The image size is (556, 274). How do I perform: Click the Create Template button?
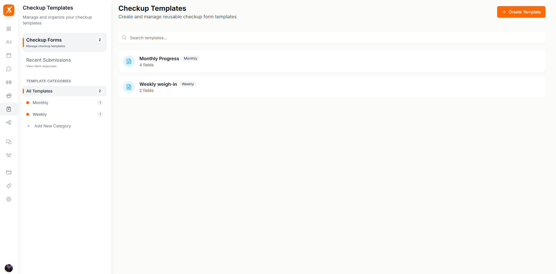click(521, 12)
